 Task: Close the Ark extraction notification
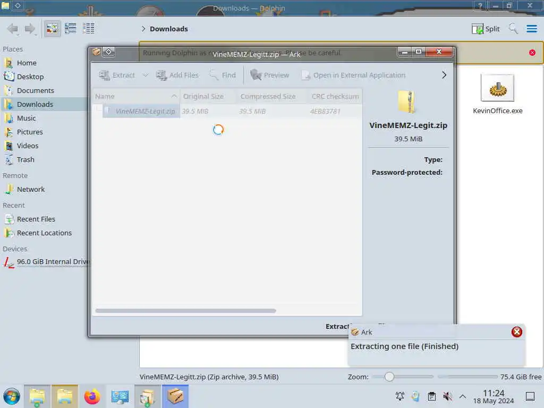click(516, 332)
